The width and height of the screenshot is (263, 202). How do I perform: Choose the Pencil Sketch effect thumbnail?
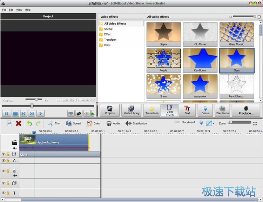pyautogui.click(x=237, y=87)
